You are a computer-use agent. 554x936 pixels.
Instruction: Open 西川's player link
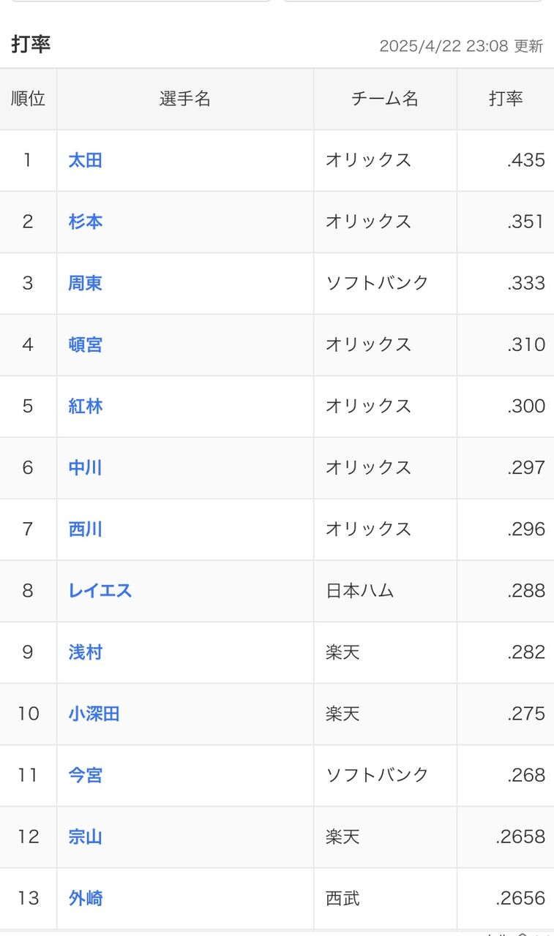[x=85, y=529]
